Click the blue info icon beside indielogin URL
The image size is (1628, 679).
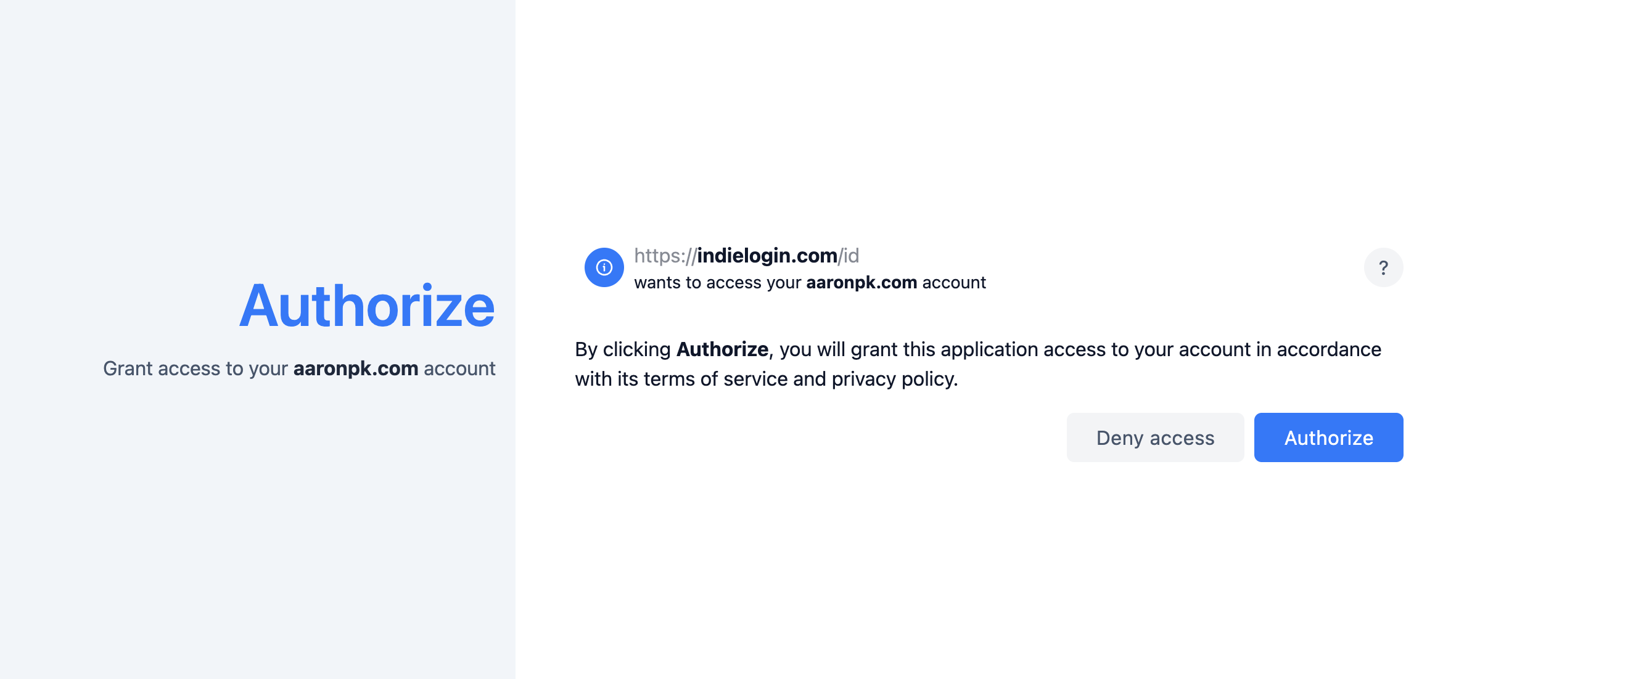(604, 267)
